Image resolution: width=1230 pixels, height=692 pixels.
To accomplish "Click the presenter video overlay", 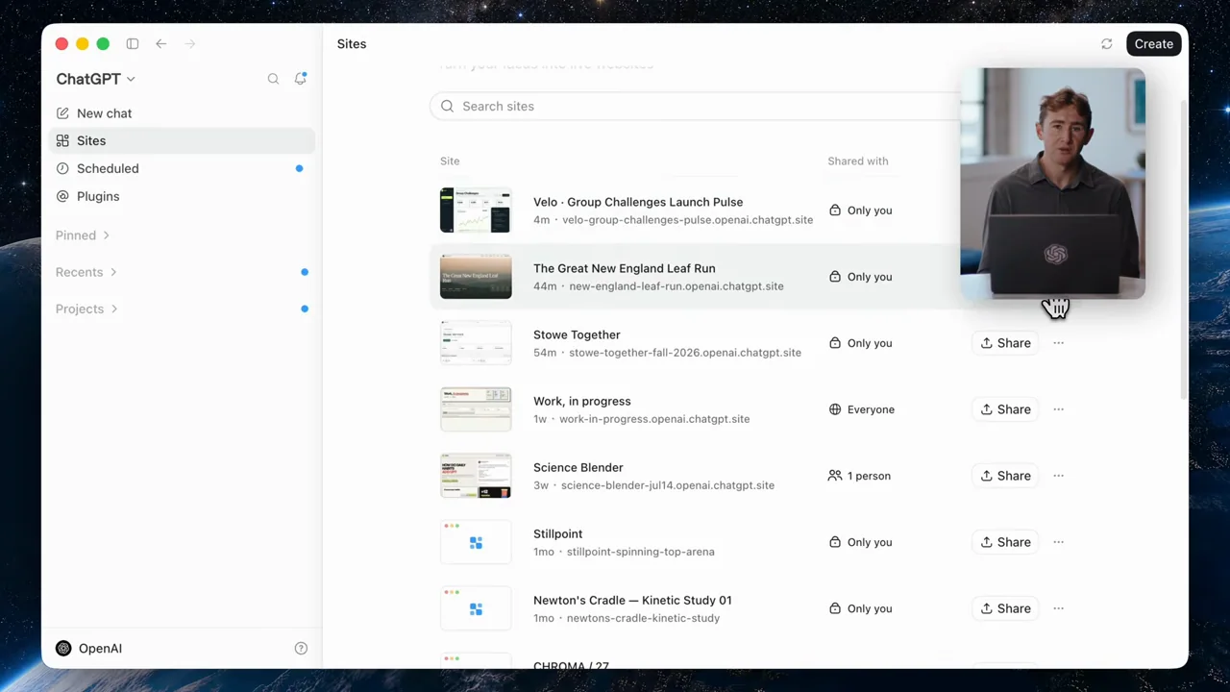I will pyautogui.click(x=1052, y=184).
